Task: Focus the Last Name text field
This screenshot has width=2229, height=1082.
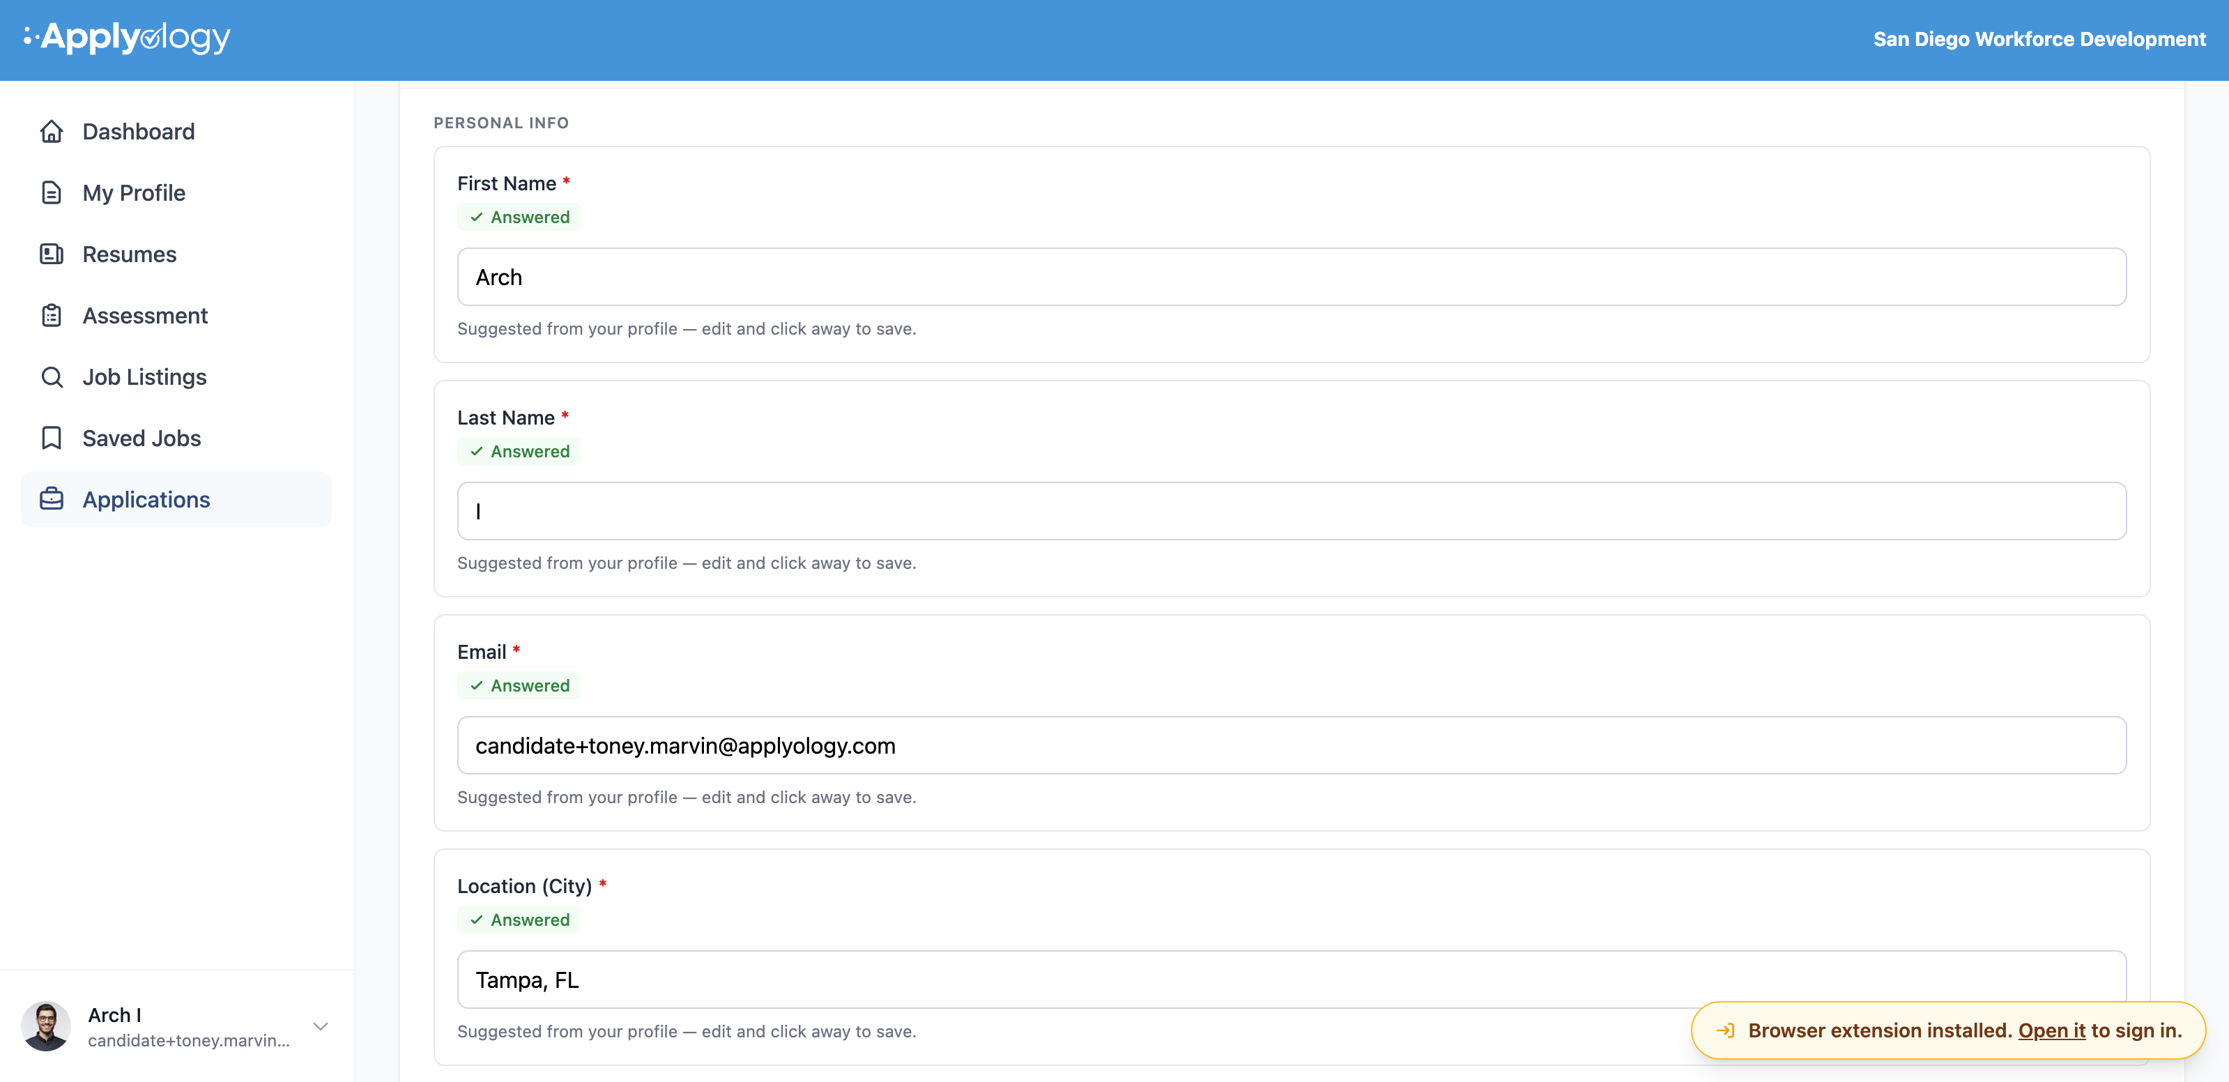Action: (x=1291, y=512)
